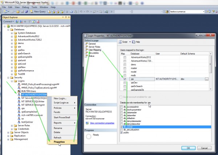Image resolution: width=218 pixels, height=155 pixels.
Task: Uncheck the Map box for qie database
Action: [125, 79]
